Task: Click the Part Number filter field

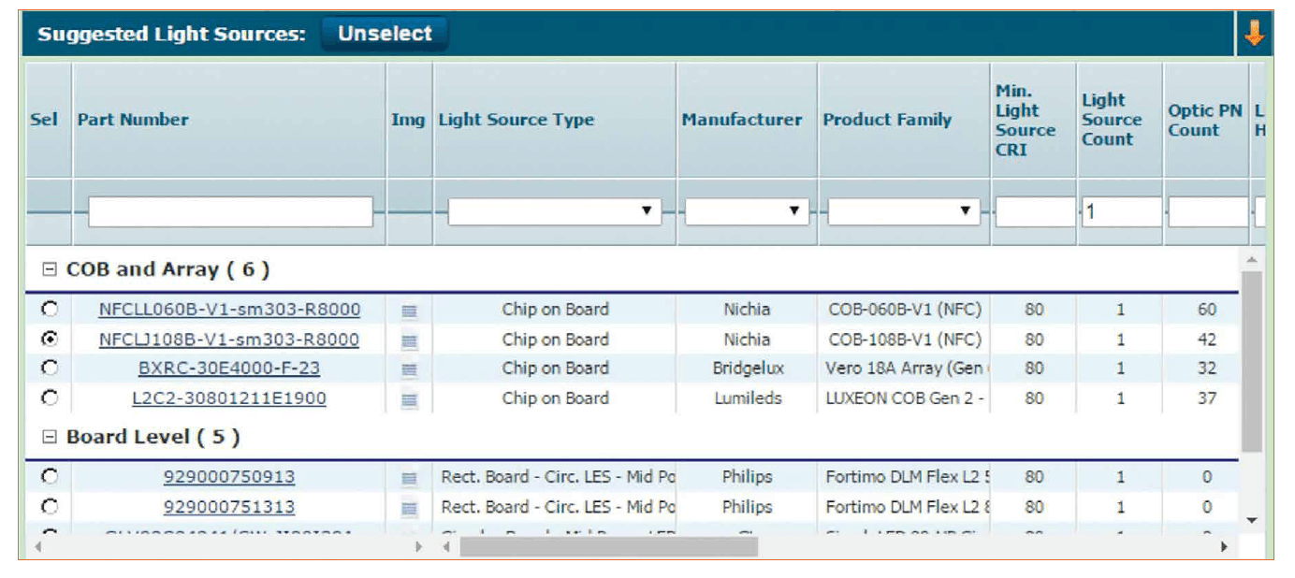Action: [x=230, y=211]
